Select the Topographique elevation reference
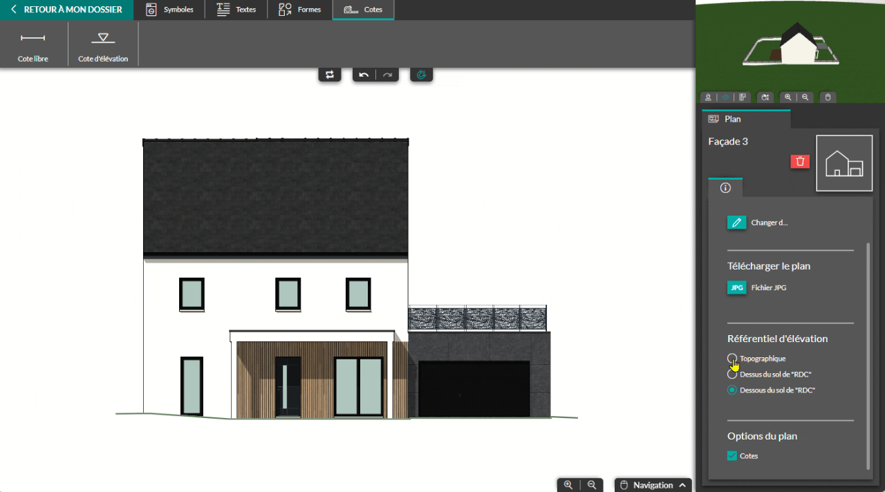Screen dimensions: 885x492 coord(732,359)
